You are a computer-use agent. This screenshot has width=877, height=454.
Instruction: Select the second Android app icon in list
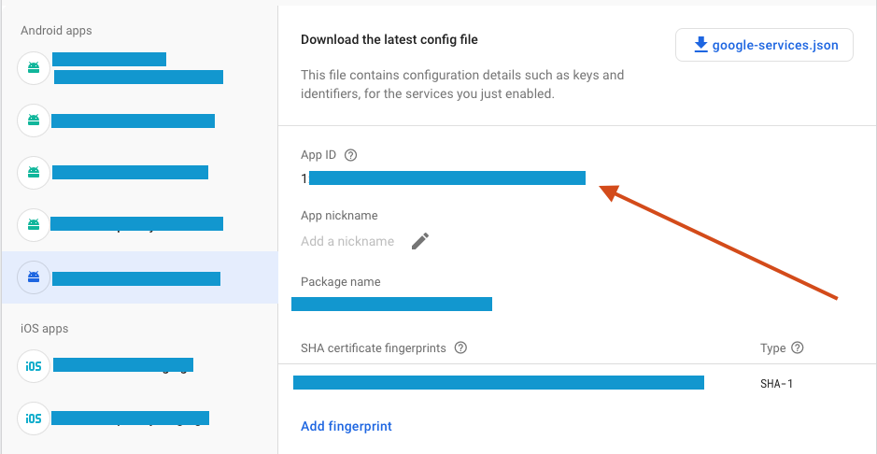(x=34, y=120)
